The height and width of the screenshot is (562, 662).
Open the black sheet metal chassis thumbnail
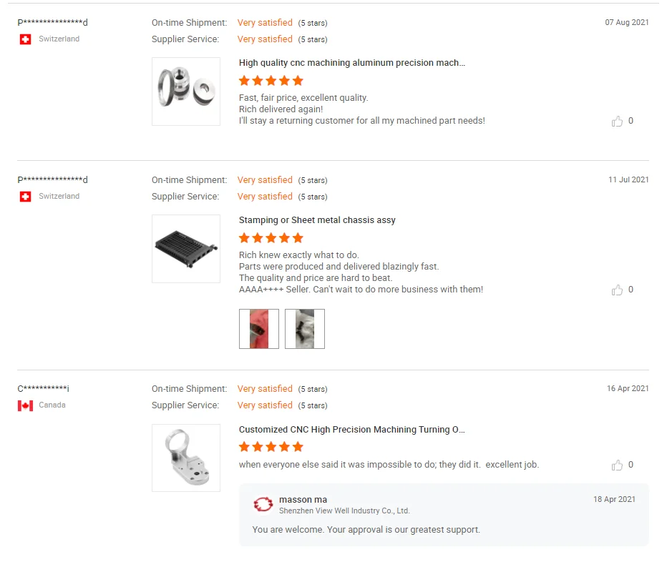point(186,249)
